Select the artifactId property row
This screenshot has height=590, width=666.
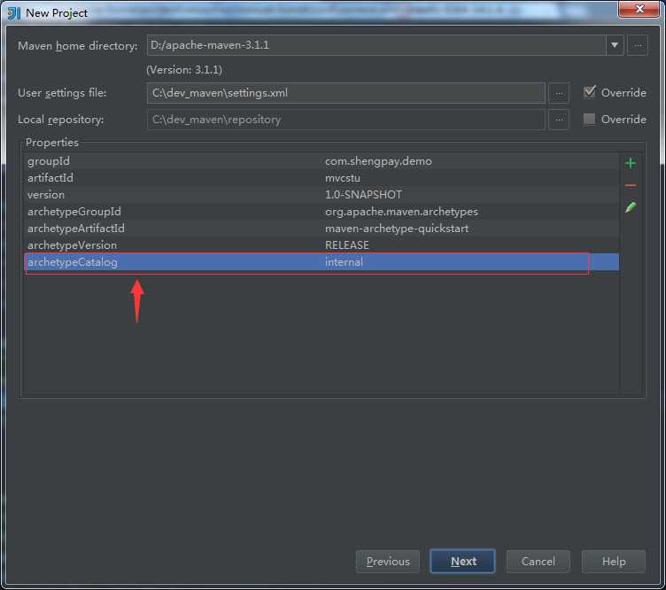coord(321,178)
